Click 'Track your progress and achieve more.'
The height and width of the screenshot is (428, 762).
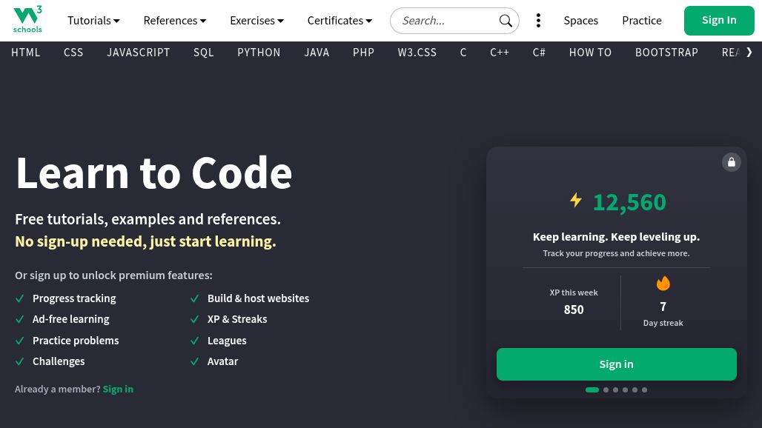pos(616,253)
